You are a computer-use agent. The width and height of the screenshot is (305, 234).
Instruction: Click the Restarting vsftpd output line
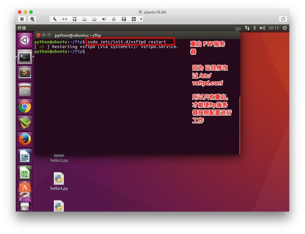[x=106, y=47]
